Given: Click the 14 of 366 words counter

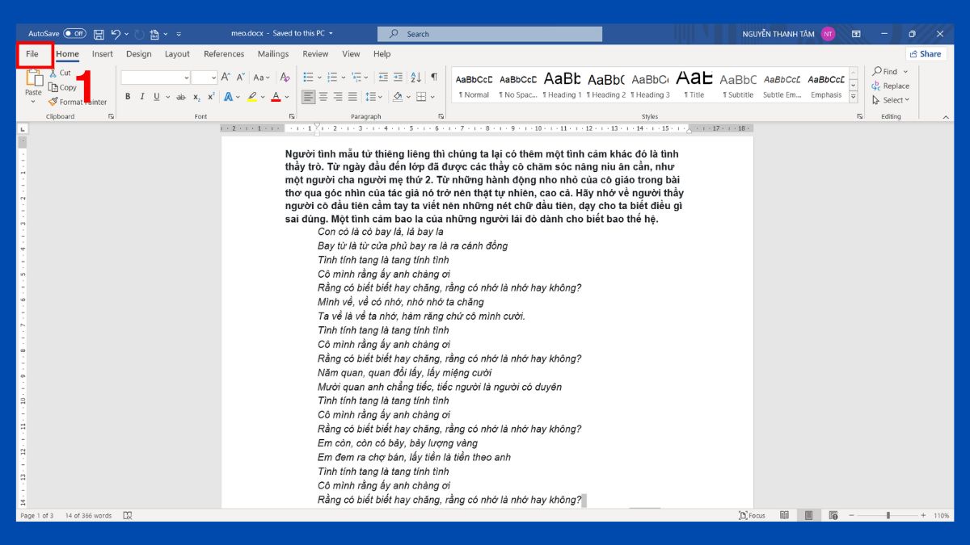Looking at the screenshot, I should click(x=88, y=515).
